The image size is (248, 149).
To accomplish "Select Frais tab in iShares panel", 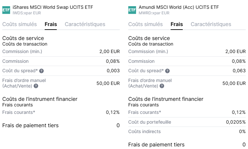I will click(x=51, y=24).
